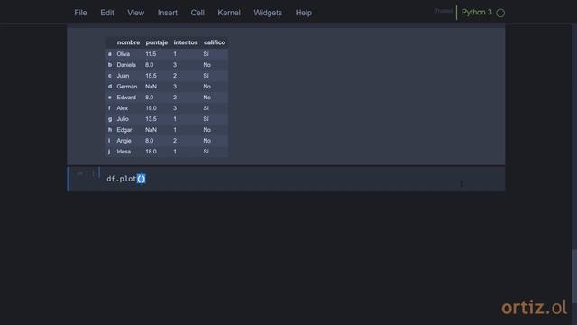Click the 19.0 puntaje value
The width and height of the screenshot is (577, 325).
[151, 108]
